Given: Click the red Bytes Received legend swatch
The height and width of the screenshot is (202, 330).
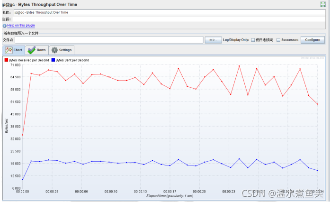Looking at the screenshot, I should tap(6, 60).
